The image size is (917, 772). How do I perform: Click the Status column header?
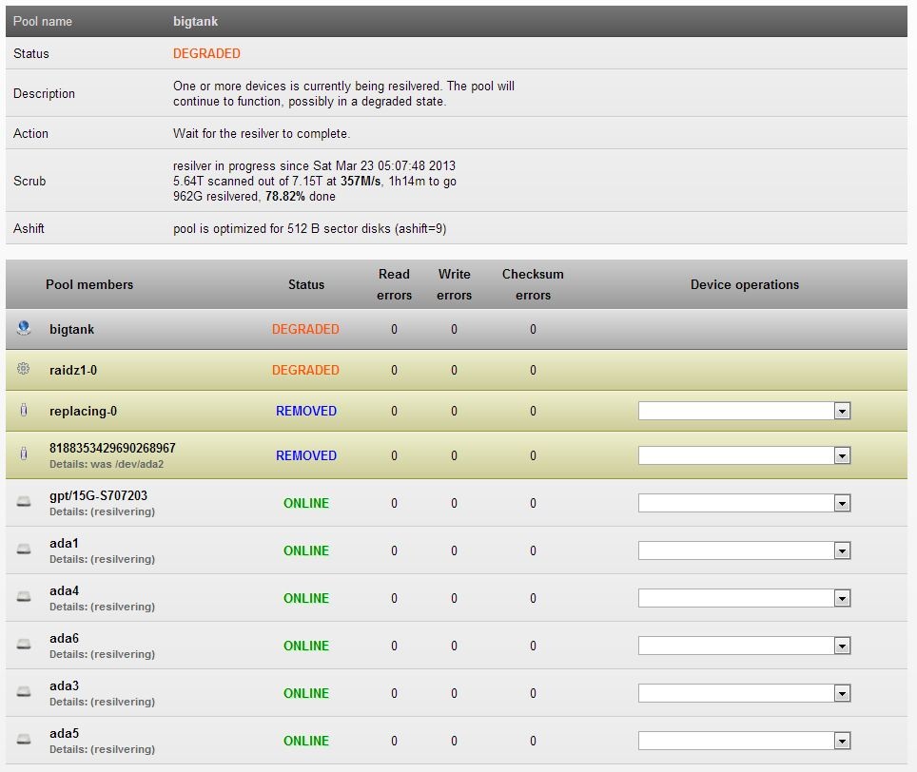(306, 284)
